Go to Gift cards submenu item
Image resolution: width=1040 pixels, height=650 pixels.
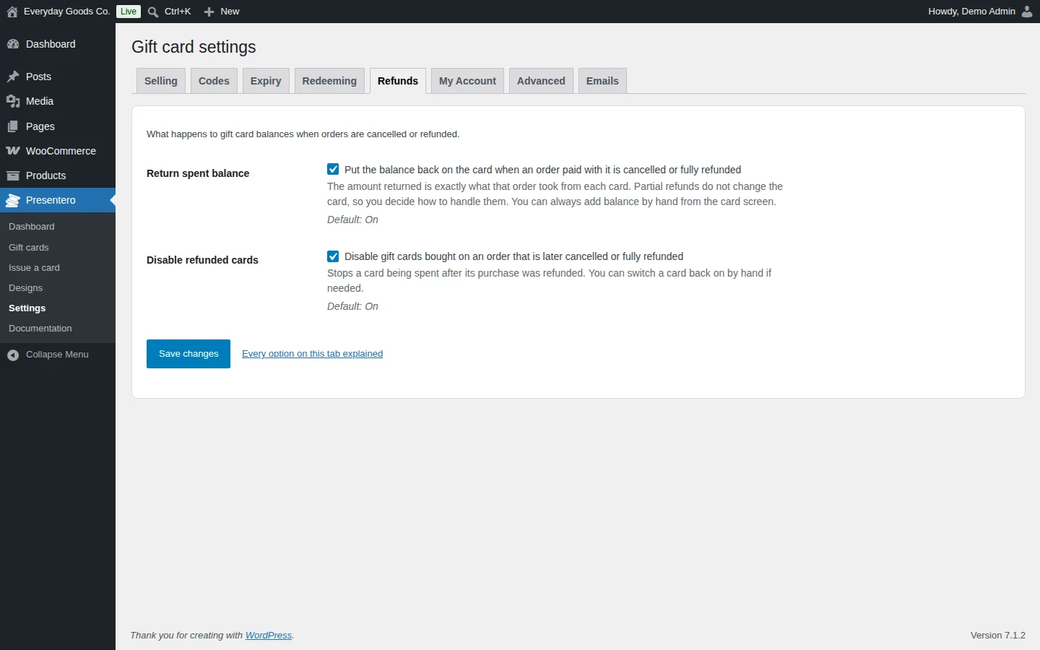pos(29,247)
